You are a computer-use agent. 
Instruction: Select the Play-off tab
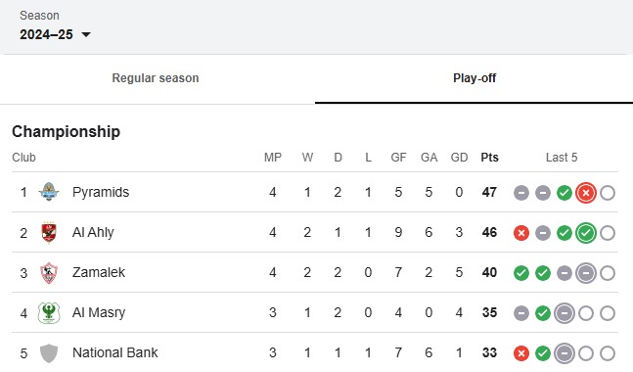(x=475, y=78)
